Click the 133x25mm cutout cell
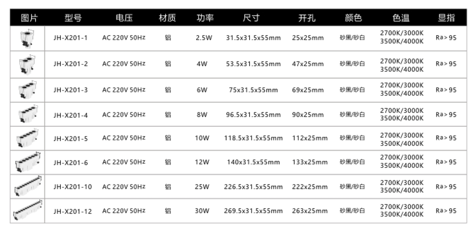The width and height of the screenshot is (476, 231). point(310,162)
